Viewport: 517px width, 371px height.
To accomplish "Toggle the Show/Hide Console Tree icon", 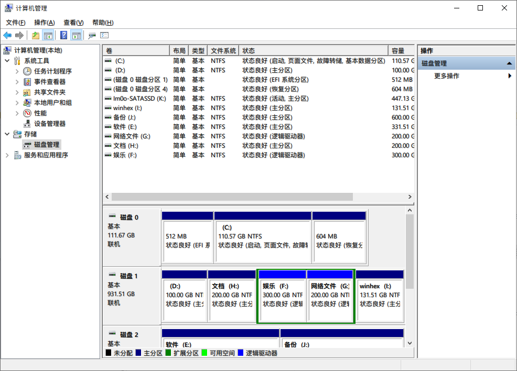I will click(48, 35).
